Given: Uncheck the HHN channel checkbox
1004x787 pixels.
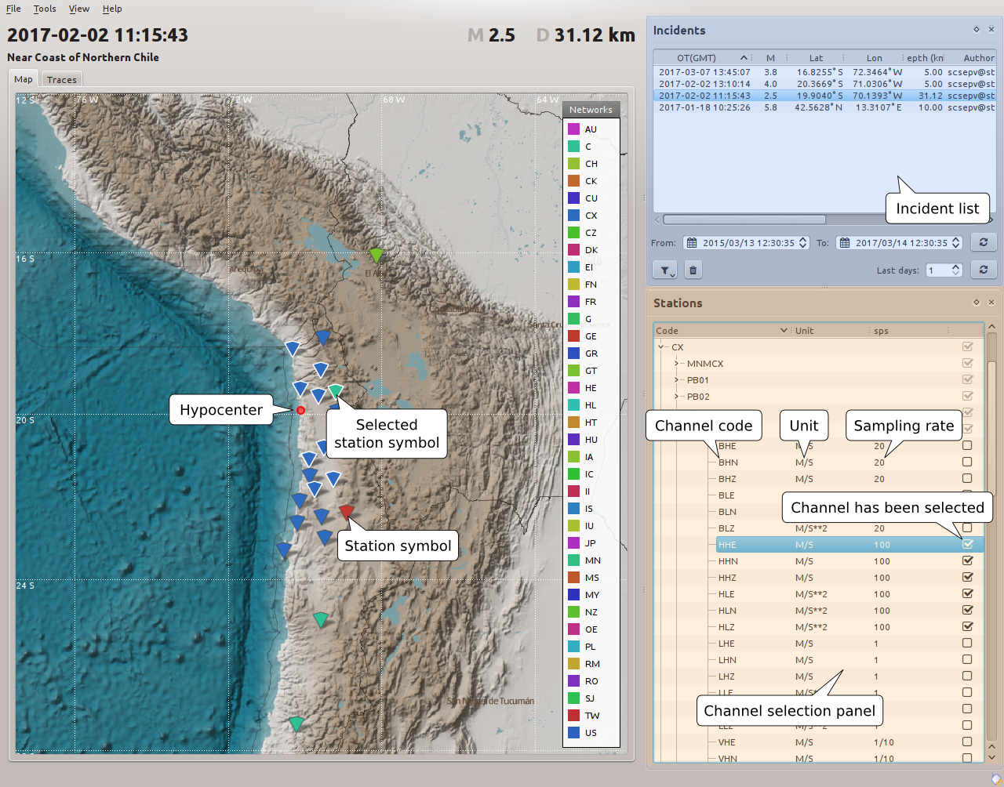Looking at the screenshot, I should (x=967, y=561).
